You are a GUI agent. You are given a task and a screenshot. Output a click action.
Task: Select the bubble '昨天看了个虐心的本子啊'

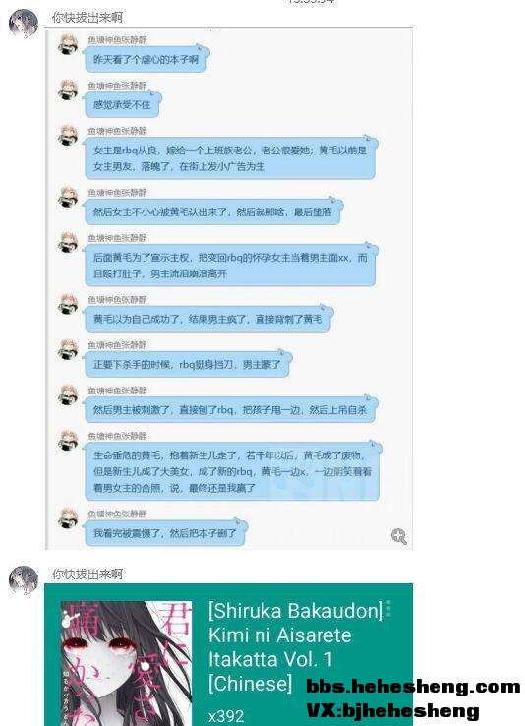146,59
